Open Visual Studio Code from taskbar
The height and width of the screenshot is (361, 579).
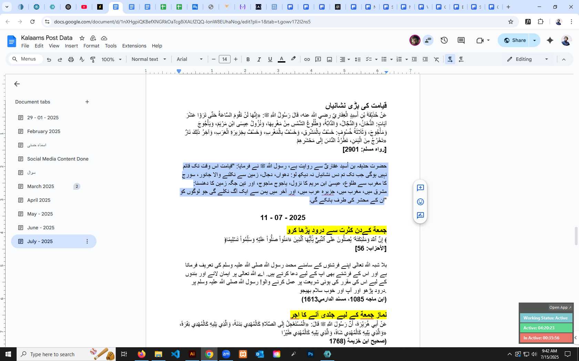175,354
